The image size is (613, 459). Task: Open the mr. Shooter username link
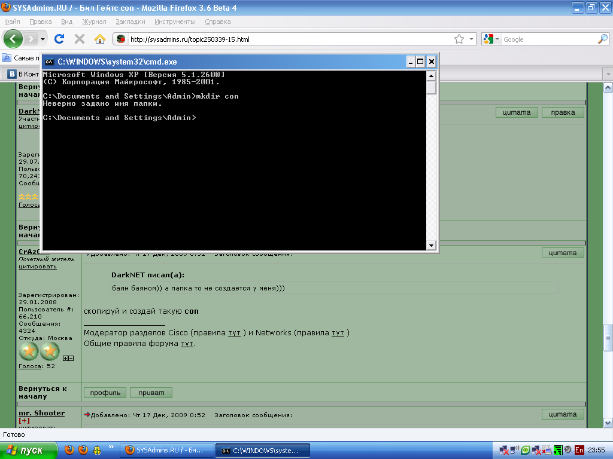point(41,413)
